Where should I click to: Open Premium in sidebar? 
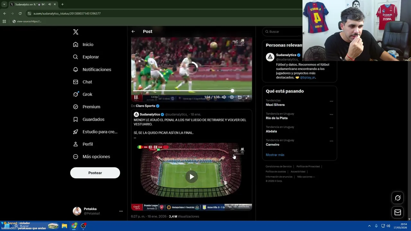pyautogui.click(x=86, y=107)
